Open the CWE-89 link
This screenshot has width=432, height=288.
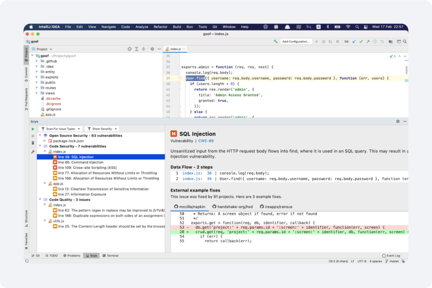coord(206,141)
